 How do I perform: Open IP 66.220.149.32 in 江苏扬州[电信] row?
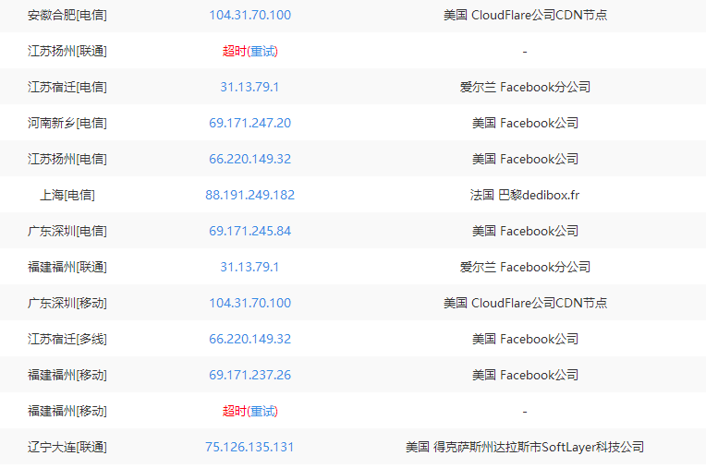pyautogui.click(x=250, y=159)
